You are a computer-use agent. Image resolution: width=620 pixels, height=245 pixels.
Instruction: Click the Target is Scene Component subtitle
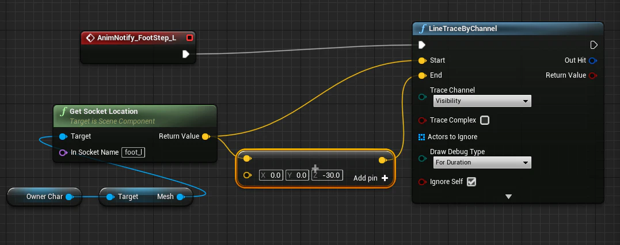(112, 121)
